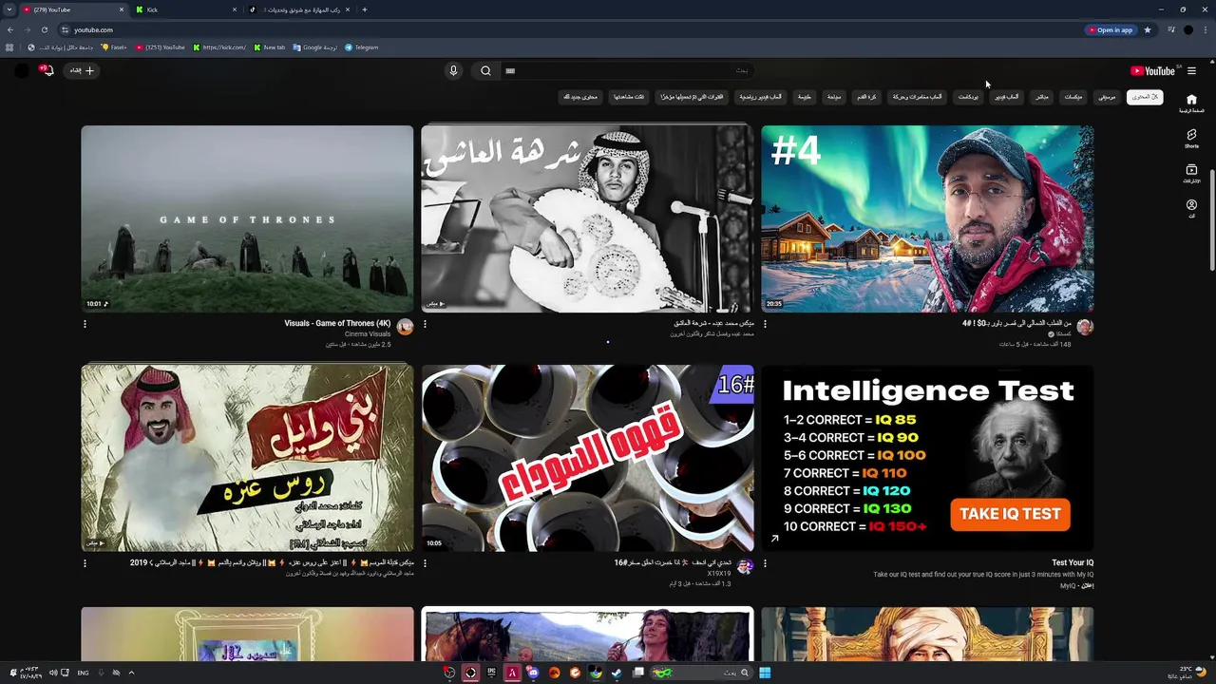The height and width of the screenshot is (684, 1216).
Task: Click 'Visuals - Game of Thrones (4K)' title
Action: pyautogui.click(x=337, y=323)
